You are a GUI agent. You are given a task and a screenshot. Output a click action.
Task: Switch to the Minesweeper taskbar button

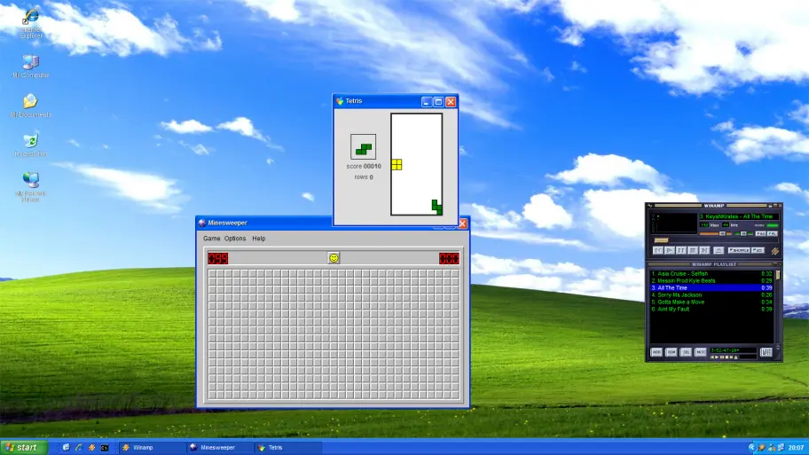(220, 448)
